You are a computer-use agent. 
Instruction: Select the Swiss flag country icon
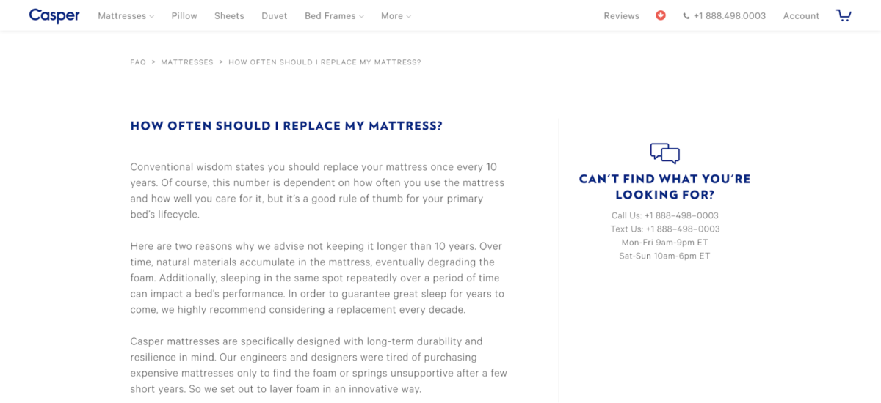coord(661,15)
